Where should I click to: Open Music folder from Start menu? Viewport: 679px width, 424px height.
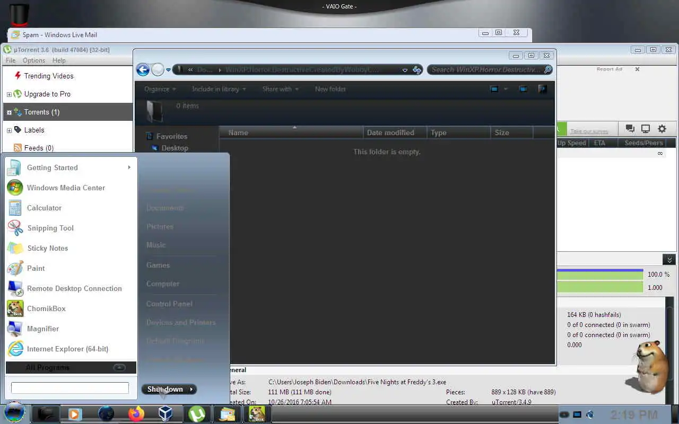[x=156, y=245]
